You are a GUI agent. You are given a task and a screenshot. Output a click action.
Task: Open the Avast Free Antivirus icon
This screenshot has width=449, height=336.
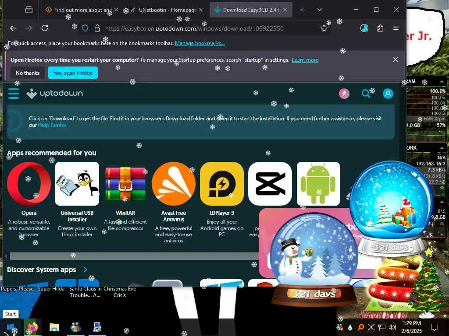174,184
